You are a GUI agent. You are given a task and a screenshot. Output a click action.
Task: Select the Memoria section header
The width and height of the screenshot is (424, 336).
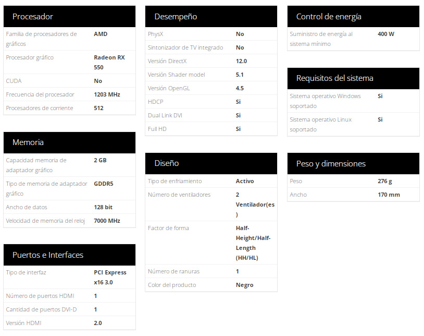pos(69,142)
